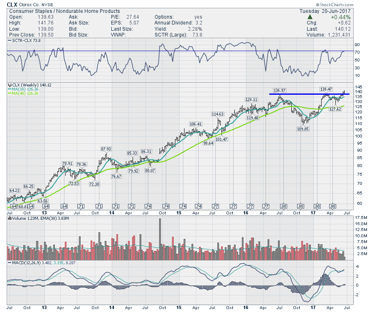Screen dimensions: 374x312
Task: Click the 60.81 price label
Action: pyautogui.click(x=23, y=206)
